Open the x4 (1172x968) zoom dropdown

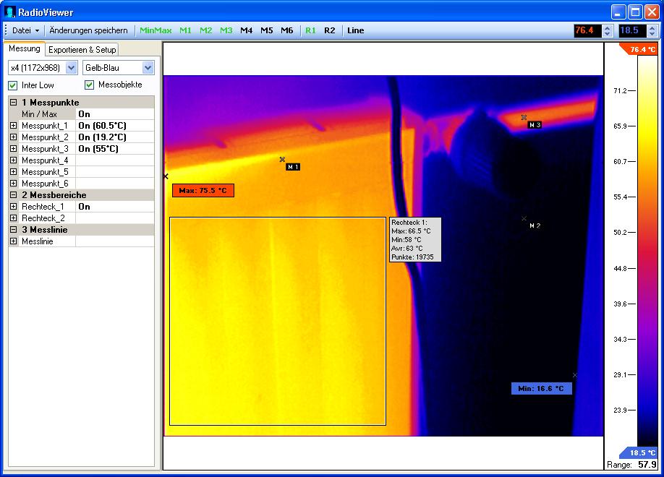[71, 68]
